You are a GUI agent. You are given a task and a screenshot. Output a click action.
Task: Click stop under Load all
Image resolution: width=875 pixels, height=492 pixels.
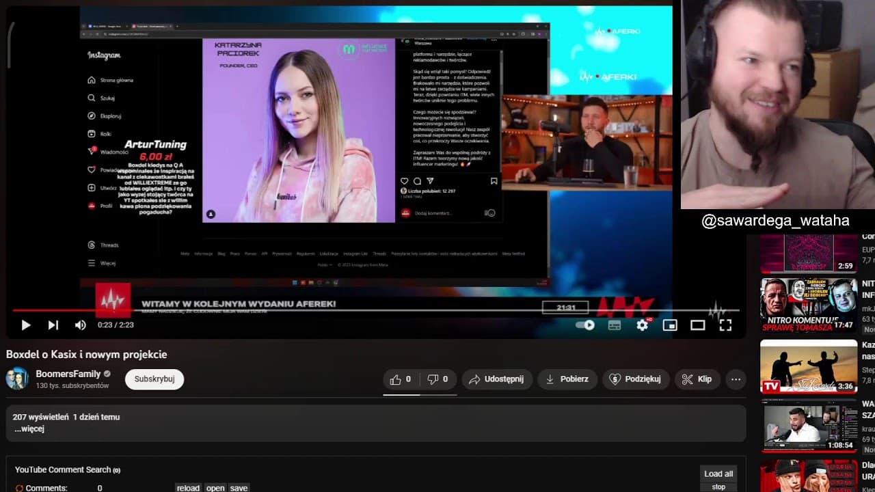point(718,487)
